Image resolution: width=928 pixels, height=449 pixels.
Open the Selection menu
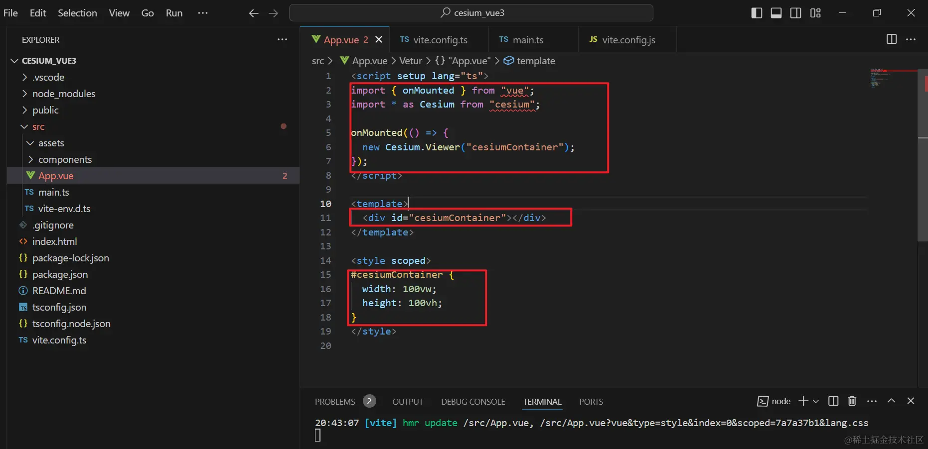(x=77, y=13)
